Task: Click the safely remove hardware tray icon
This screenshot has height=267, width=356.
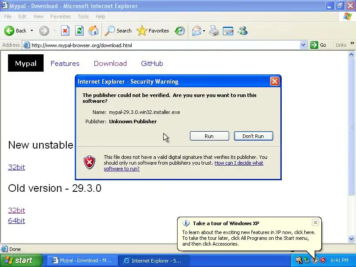Action: tap(307, 260)
